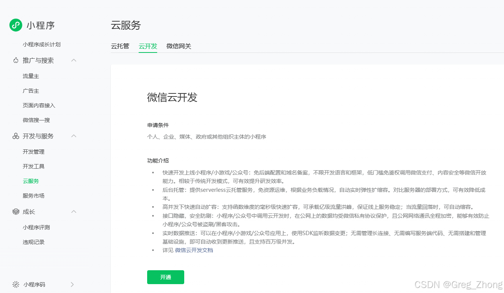Collapse the 推广与搜索 section chevron
Viewport: 504px width, 293px height.
click(74, 60)
